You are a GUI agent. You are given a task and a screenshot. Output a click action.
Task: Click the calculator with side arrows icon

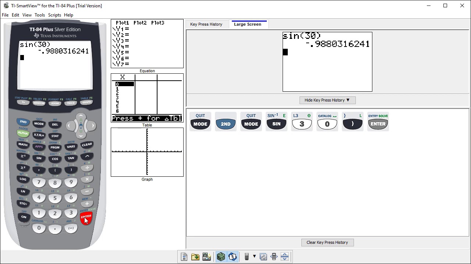click(274, 257)
